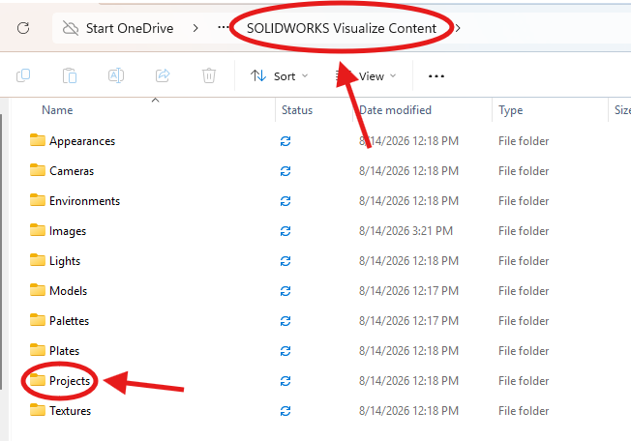Click File folder type of Textures row
The width and height of the screenshot is (631, 441).
[x=524, y=411]
